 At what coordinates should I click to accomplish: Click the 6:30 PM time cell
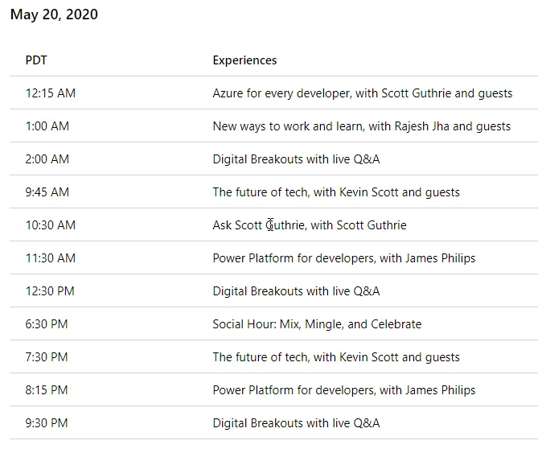(47, 323)
